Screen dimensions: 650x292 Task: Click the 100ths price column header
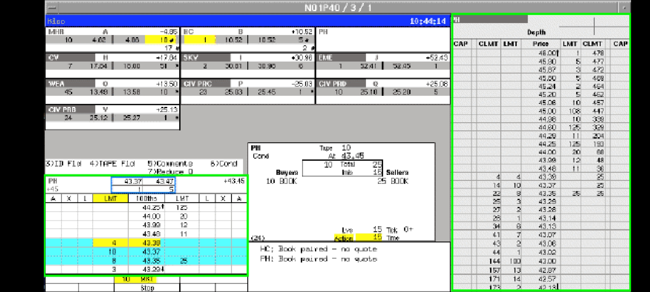[146, 198]
